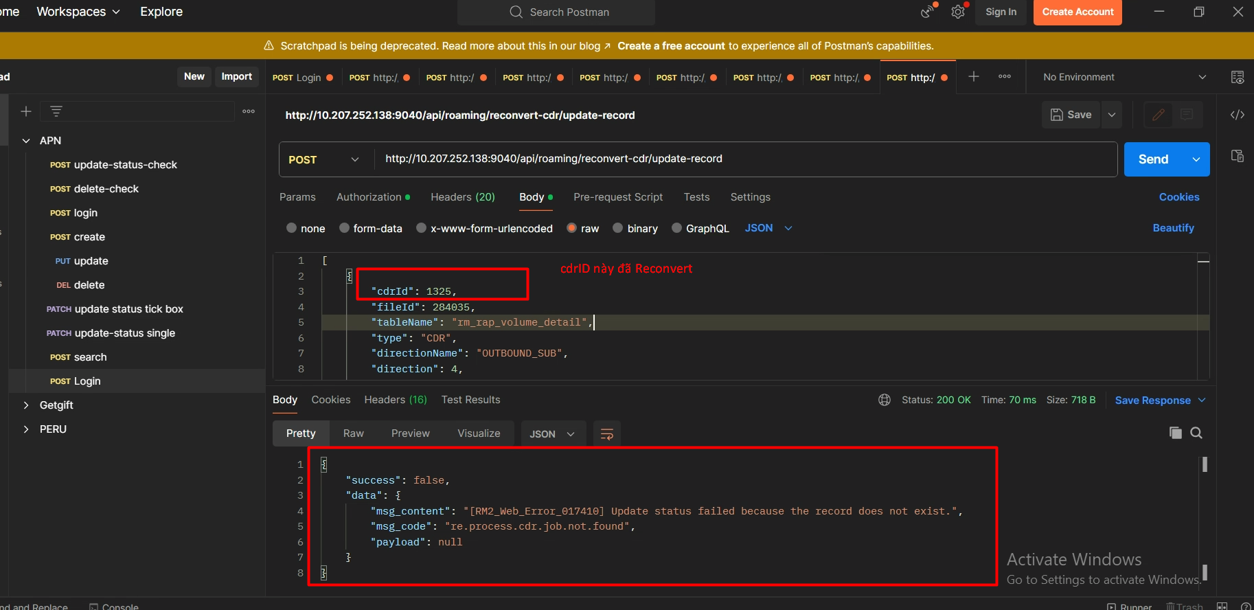Toggle word wrap in the response viewer
The height and width of the screenshot is (610, 1254).
[x=606, y=434]
